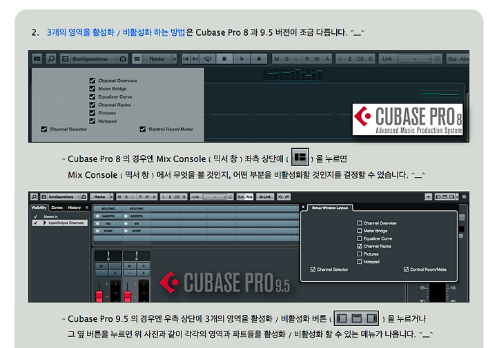Screen dimensions: 497x348
Task: Click Racks list icon in Cubase 8 toolbar
Action: pos(137,59)
